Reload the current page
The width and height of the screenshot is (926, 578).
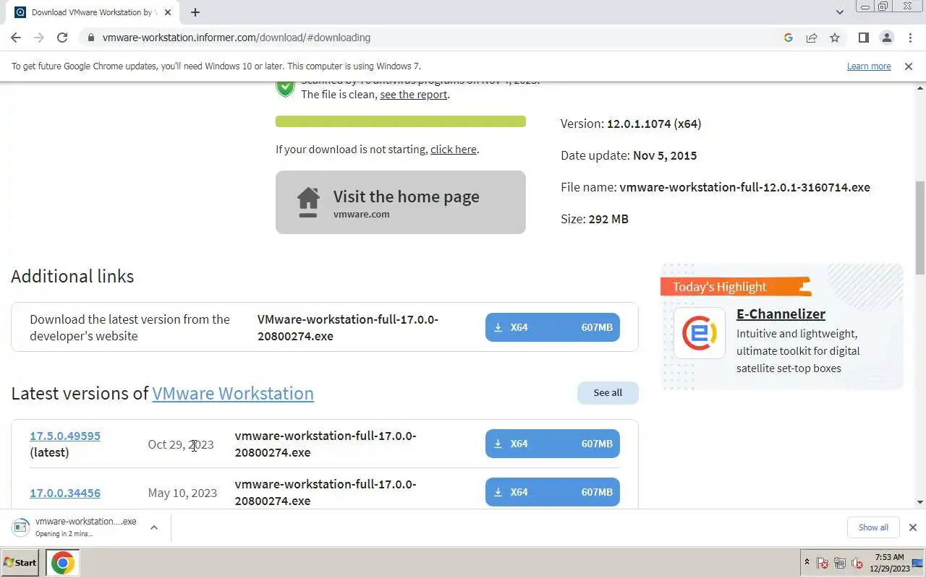click(62, 38)
